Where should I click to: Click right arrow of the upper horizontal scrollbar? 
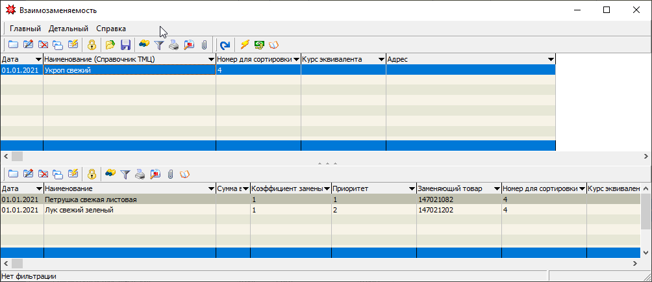[x=646, y=157]
